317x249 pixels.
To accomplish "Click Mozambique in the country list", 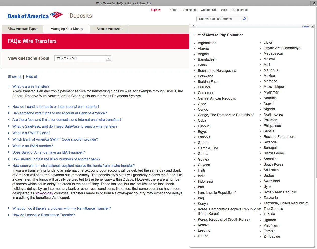I will pos(274,87).
